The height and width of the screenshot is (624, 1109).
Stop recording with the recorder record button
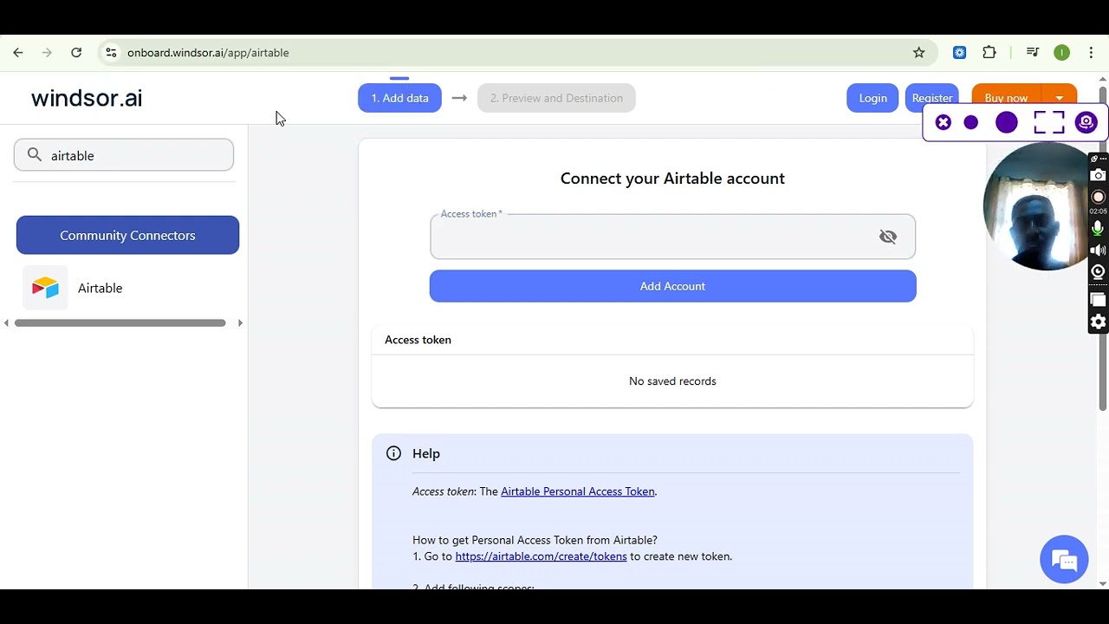click(1098, 197)
